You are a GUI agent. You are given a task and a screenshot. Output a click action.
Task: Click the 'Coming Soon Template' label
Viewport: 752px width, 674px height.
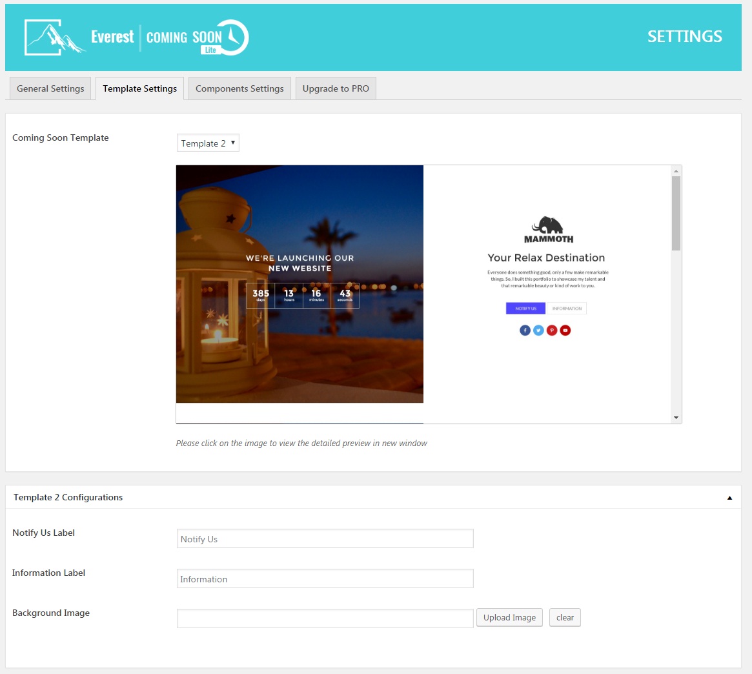click(x=61, y=138)
